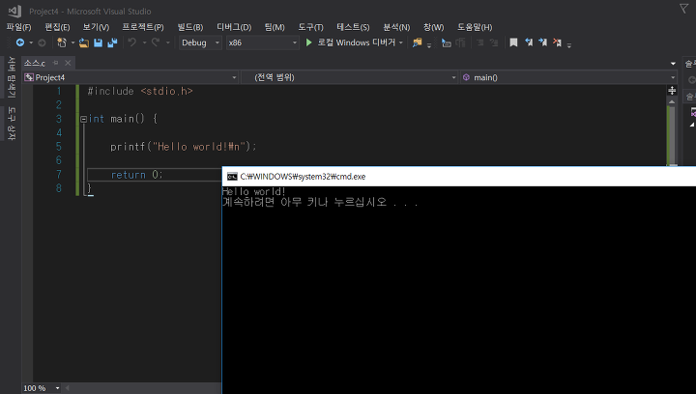Click the split editor icon above scrollbar
696x394 pixels.
click(x=672, y=91)
